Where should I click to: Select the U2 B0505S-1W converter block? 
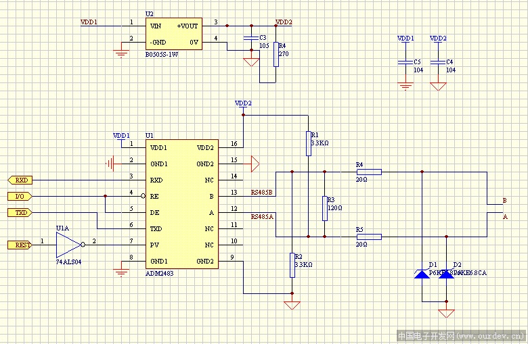click(175, 33)
